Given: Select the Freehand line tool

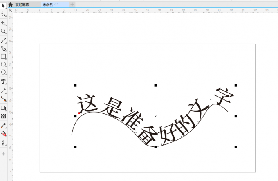Looking at the screenshot, I should click(x=3, y=40).
